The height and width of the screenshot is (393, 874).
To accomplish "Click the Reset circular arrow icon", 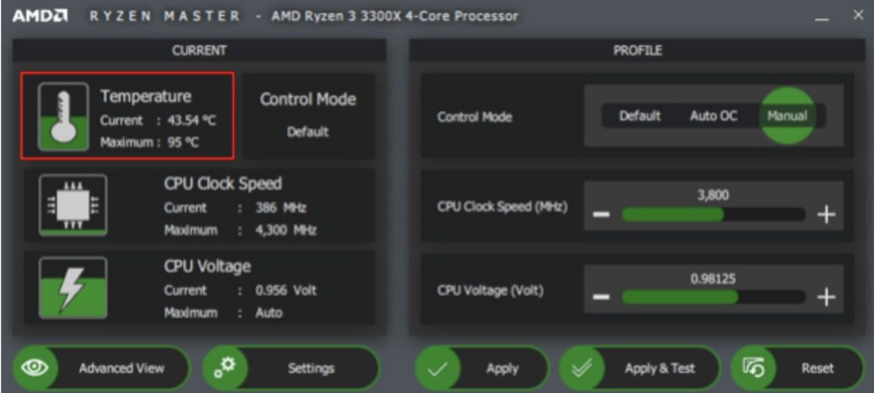I will pos(753,368).
